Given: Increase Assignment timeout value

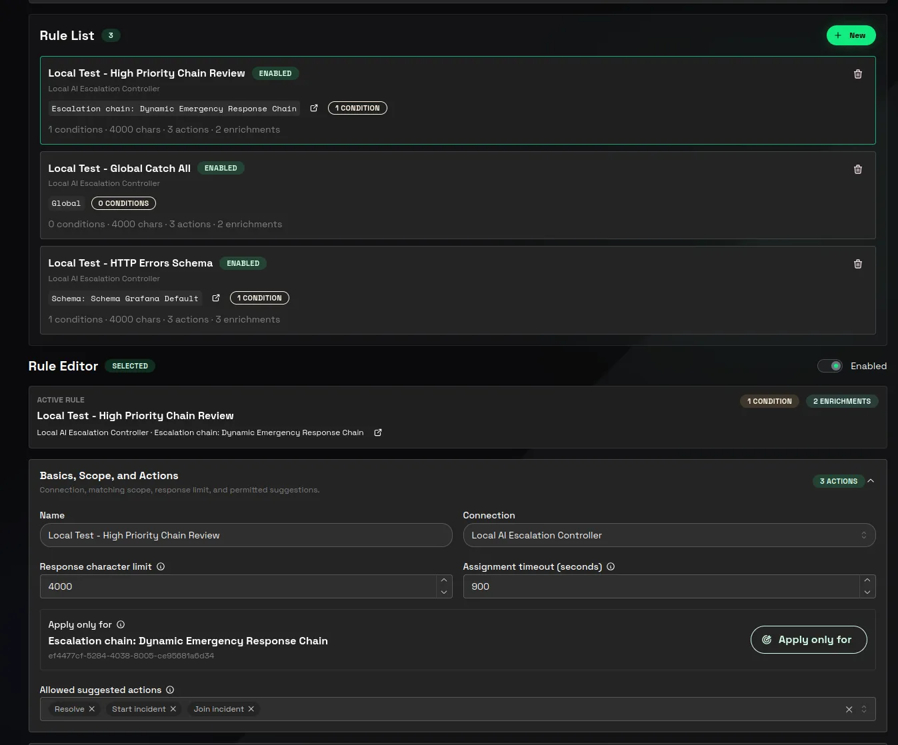Looking at the screenshot, I should point(867,580).
